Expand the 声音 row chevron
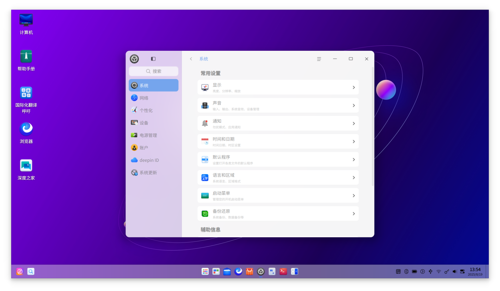The image size is (500, 291). (x=353, y=105)
